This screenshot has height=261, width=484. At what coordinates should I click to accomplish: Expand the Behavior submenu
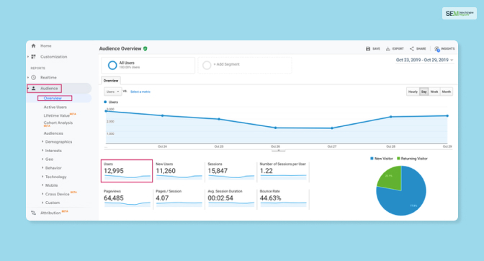tap(42, 168)
